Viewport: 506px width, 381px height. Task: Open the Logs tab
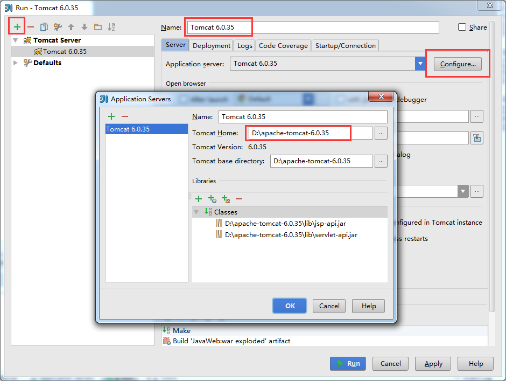(x=244, y=46)
